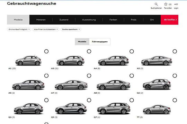Click the A5 car image
The height and width of the screenshot is (124, 187).
coord(157,61)
